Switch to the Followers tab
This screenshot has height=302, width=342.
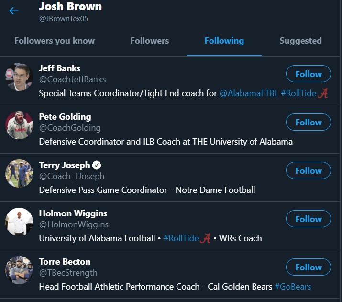coord(149,41)
